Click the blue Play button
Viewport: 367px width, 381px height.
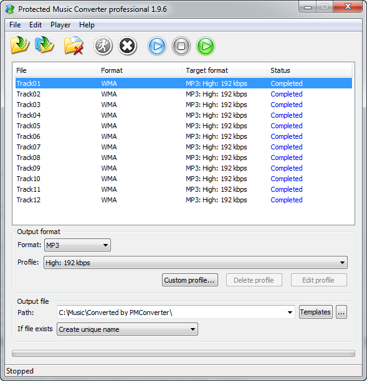157,46
